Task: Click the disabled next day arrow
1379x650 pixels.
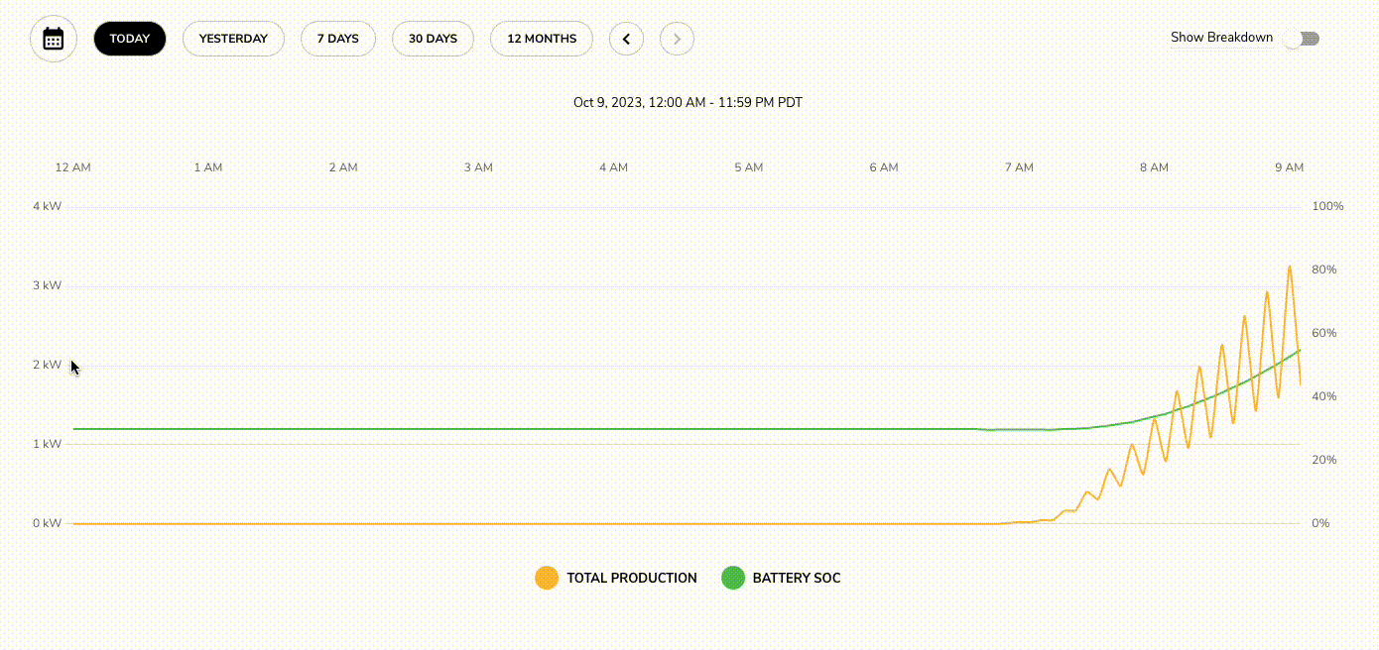Action: pos(677,39)
